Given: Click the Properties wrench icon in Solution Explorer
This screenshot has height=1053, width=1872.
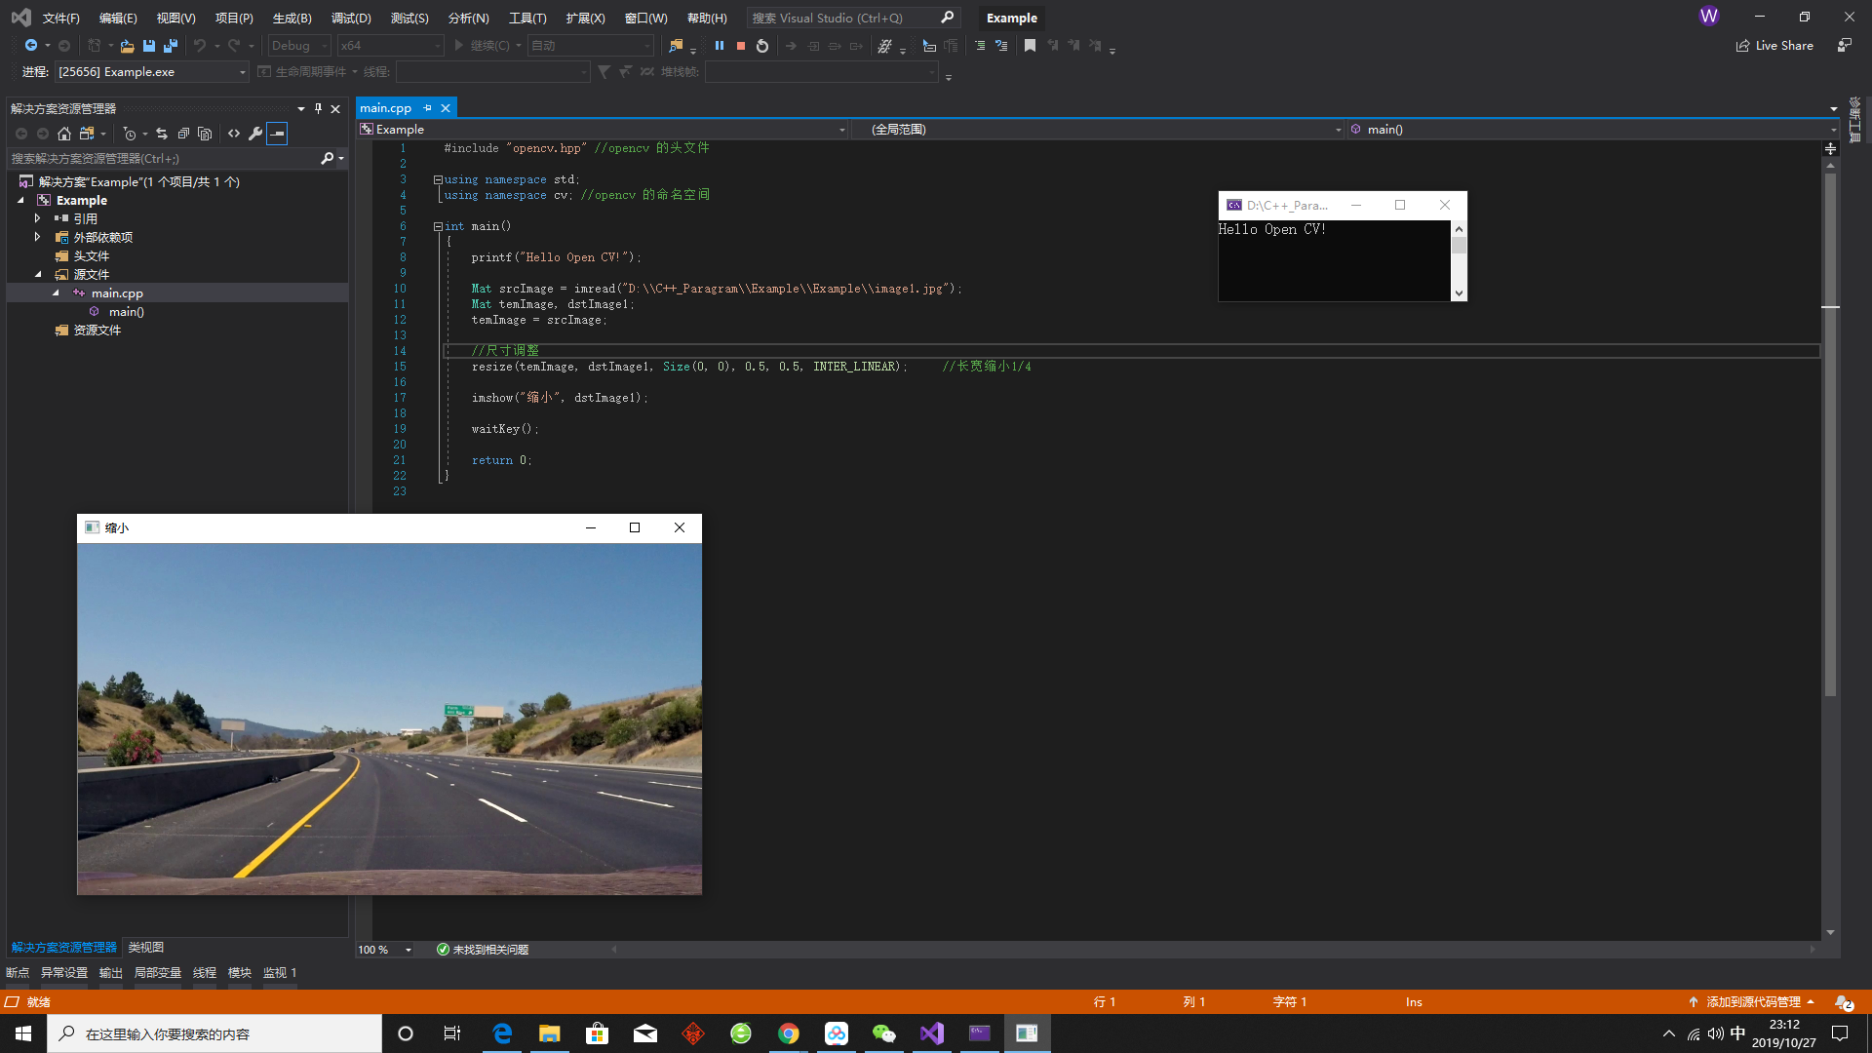Looking at the screenshot, I should point(255,134).
